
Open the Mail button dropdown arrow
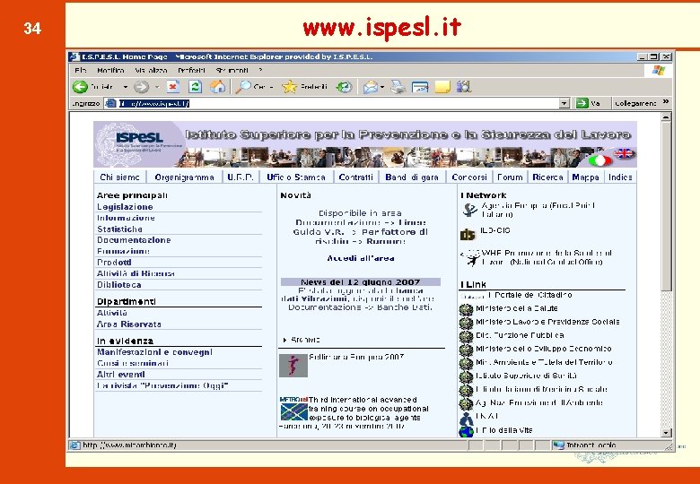coord(382,87)
